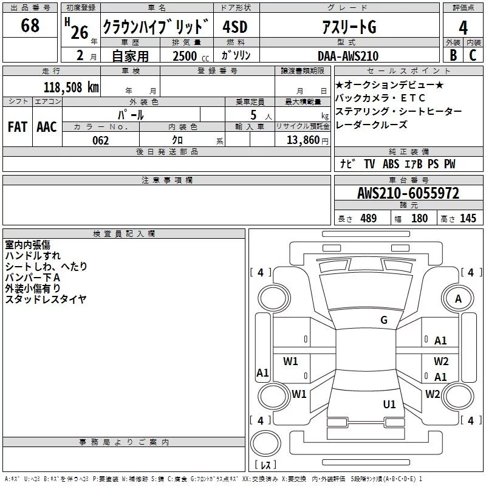Select the chassis number AWS210-6055972

point(408,193)
